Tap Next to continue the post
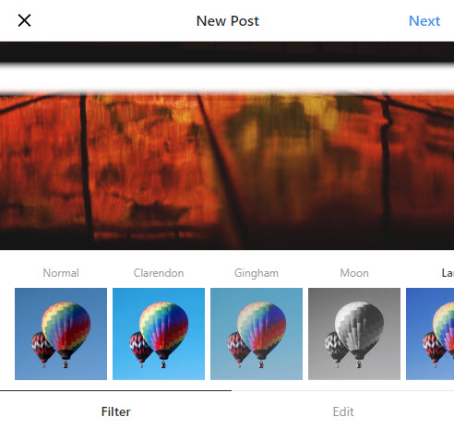 click(x=424, y=21)
